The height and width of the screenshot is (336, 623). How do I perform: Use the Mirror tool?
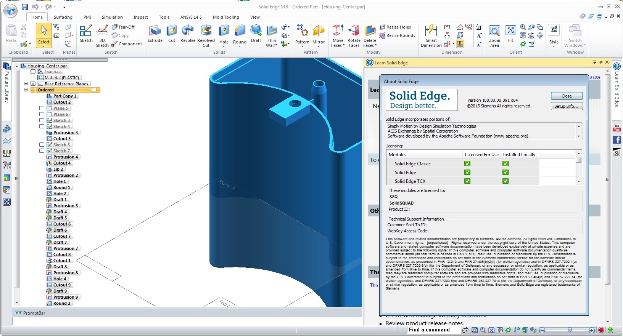(x=319, y=34)
